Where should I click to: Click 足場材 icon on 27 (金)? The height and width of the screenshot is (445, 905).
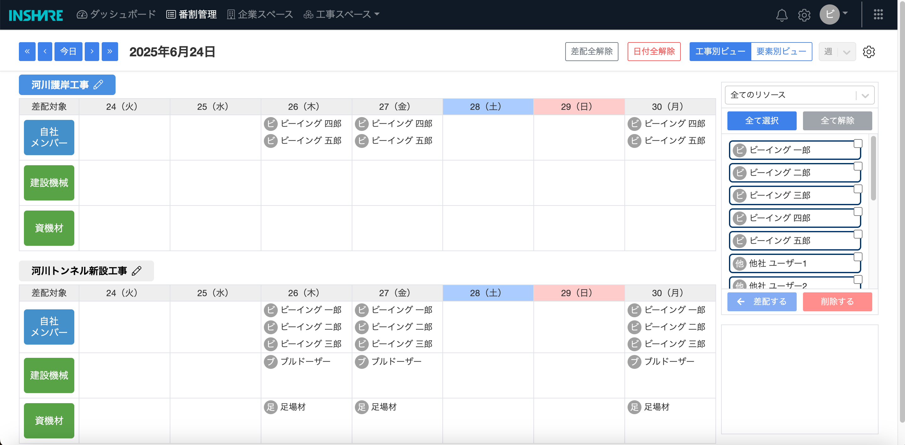click(362, 407)
